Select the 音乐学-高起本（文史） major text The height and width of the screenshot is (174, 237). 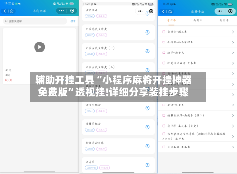182,126
